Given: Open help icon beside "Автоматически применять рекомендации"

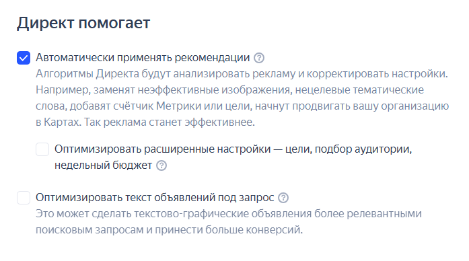Looking at the screenshot, I should [x=259, y=58].
